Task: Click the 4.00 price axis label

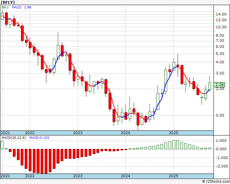Action: click(x=220, y=62)
